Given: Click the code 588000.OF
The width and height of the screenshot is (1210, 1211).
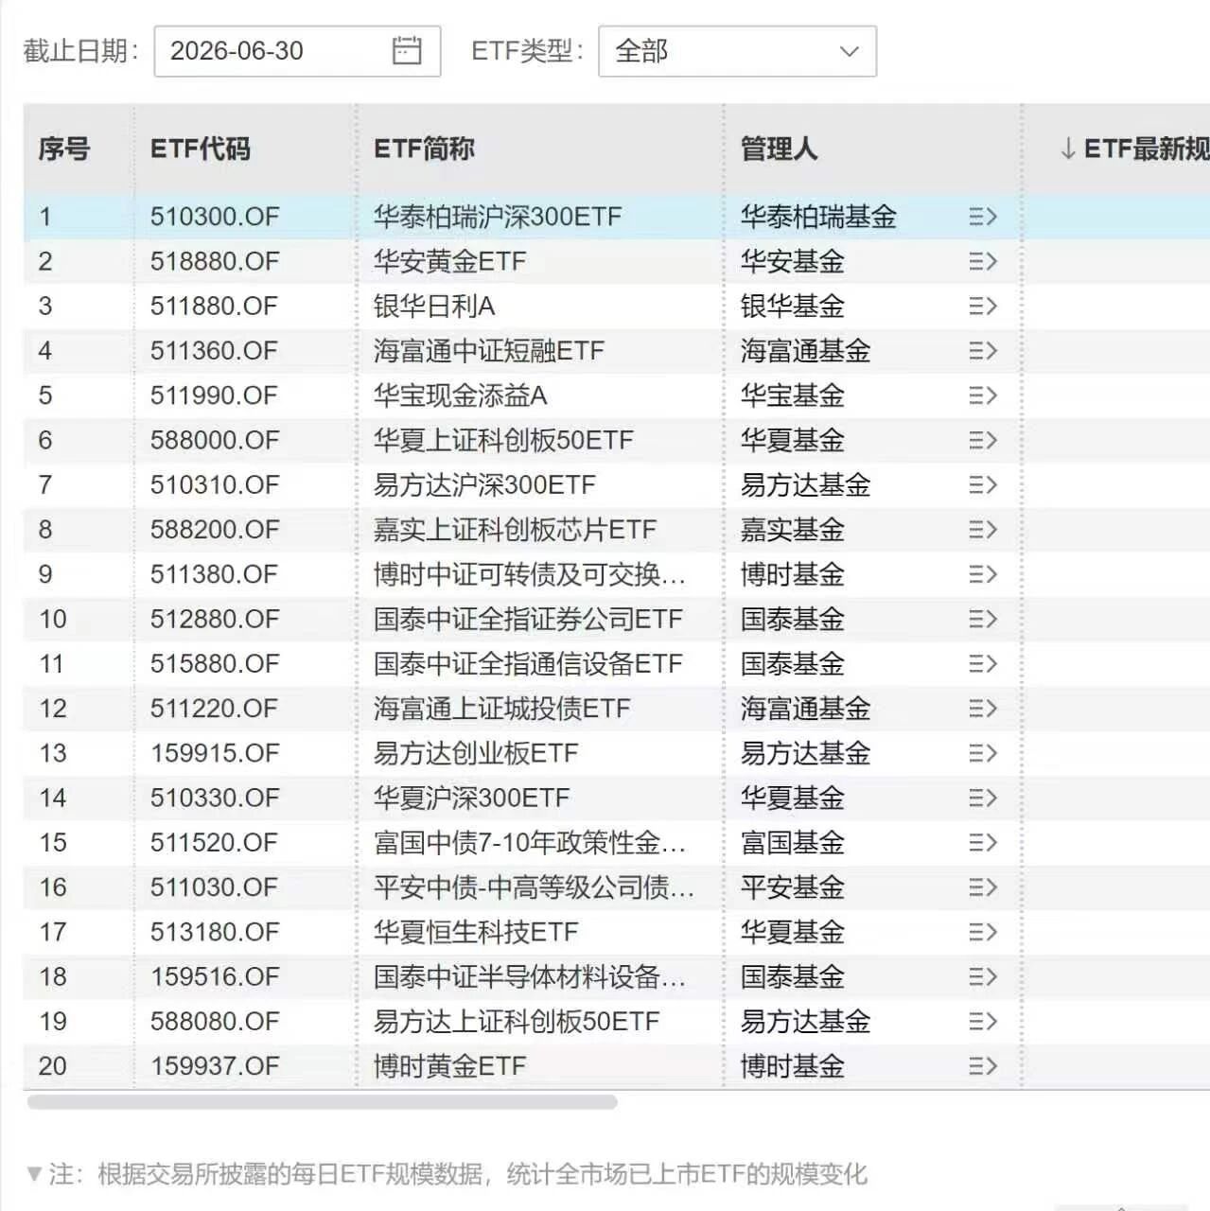Looking at the screenshot, I should click(215, 440).
